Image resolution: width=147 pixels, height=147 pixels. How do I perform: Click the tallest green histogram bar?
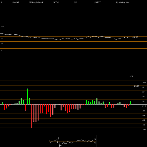(x=28, y=96)
